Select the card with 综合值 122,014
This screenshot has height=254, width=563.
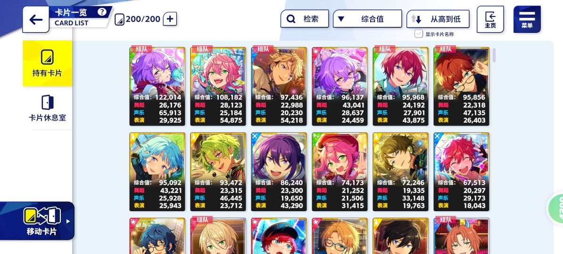coord(157,87)
